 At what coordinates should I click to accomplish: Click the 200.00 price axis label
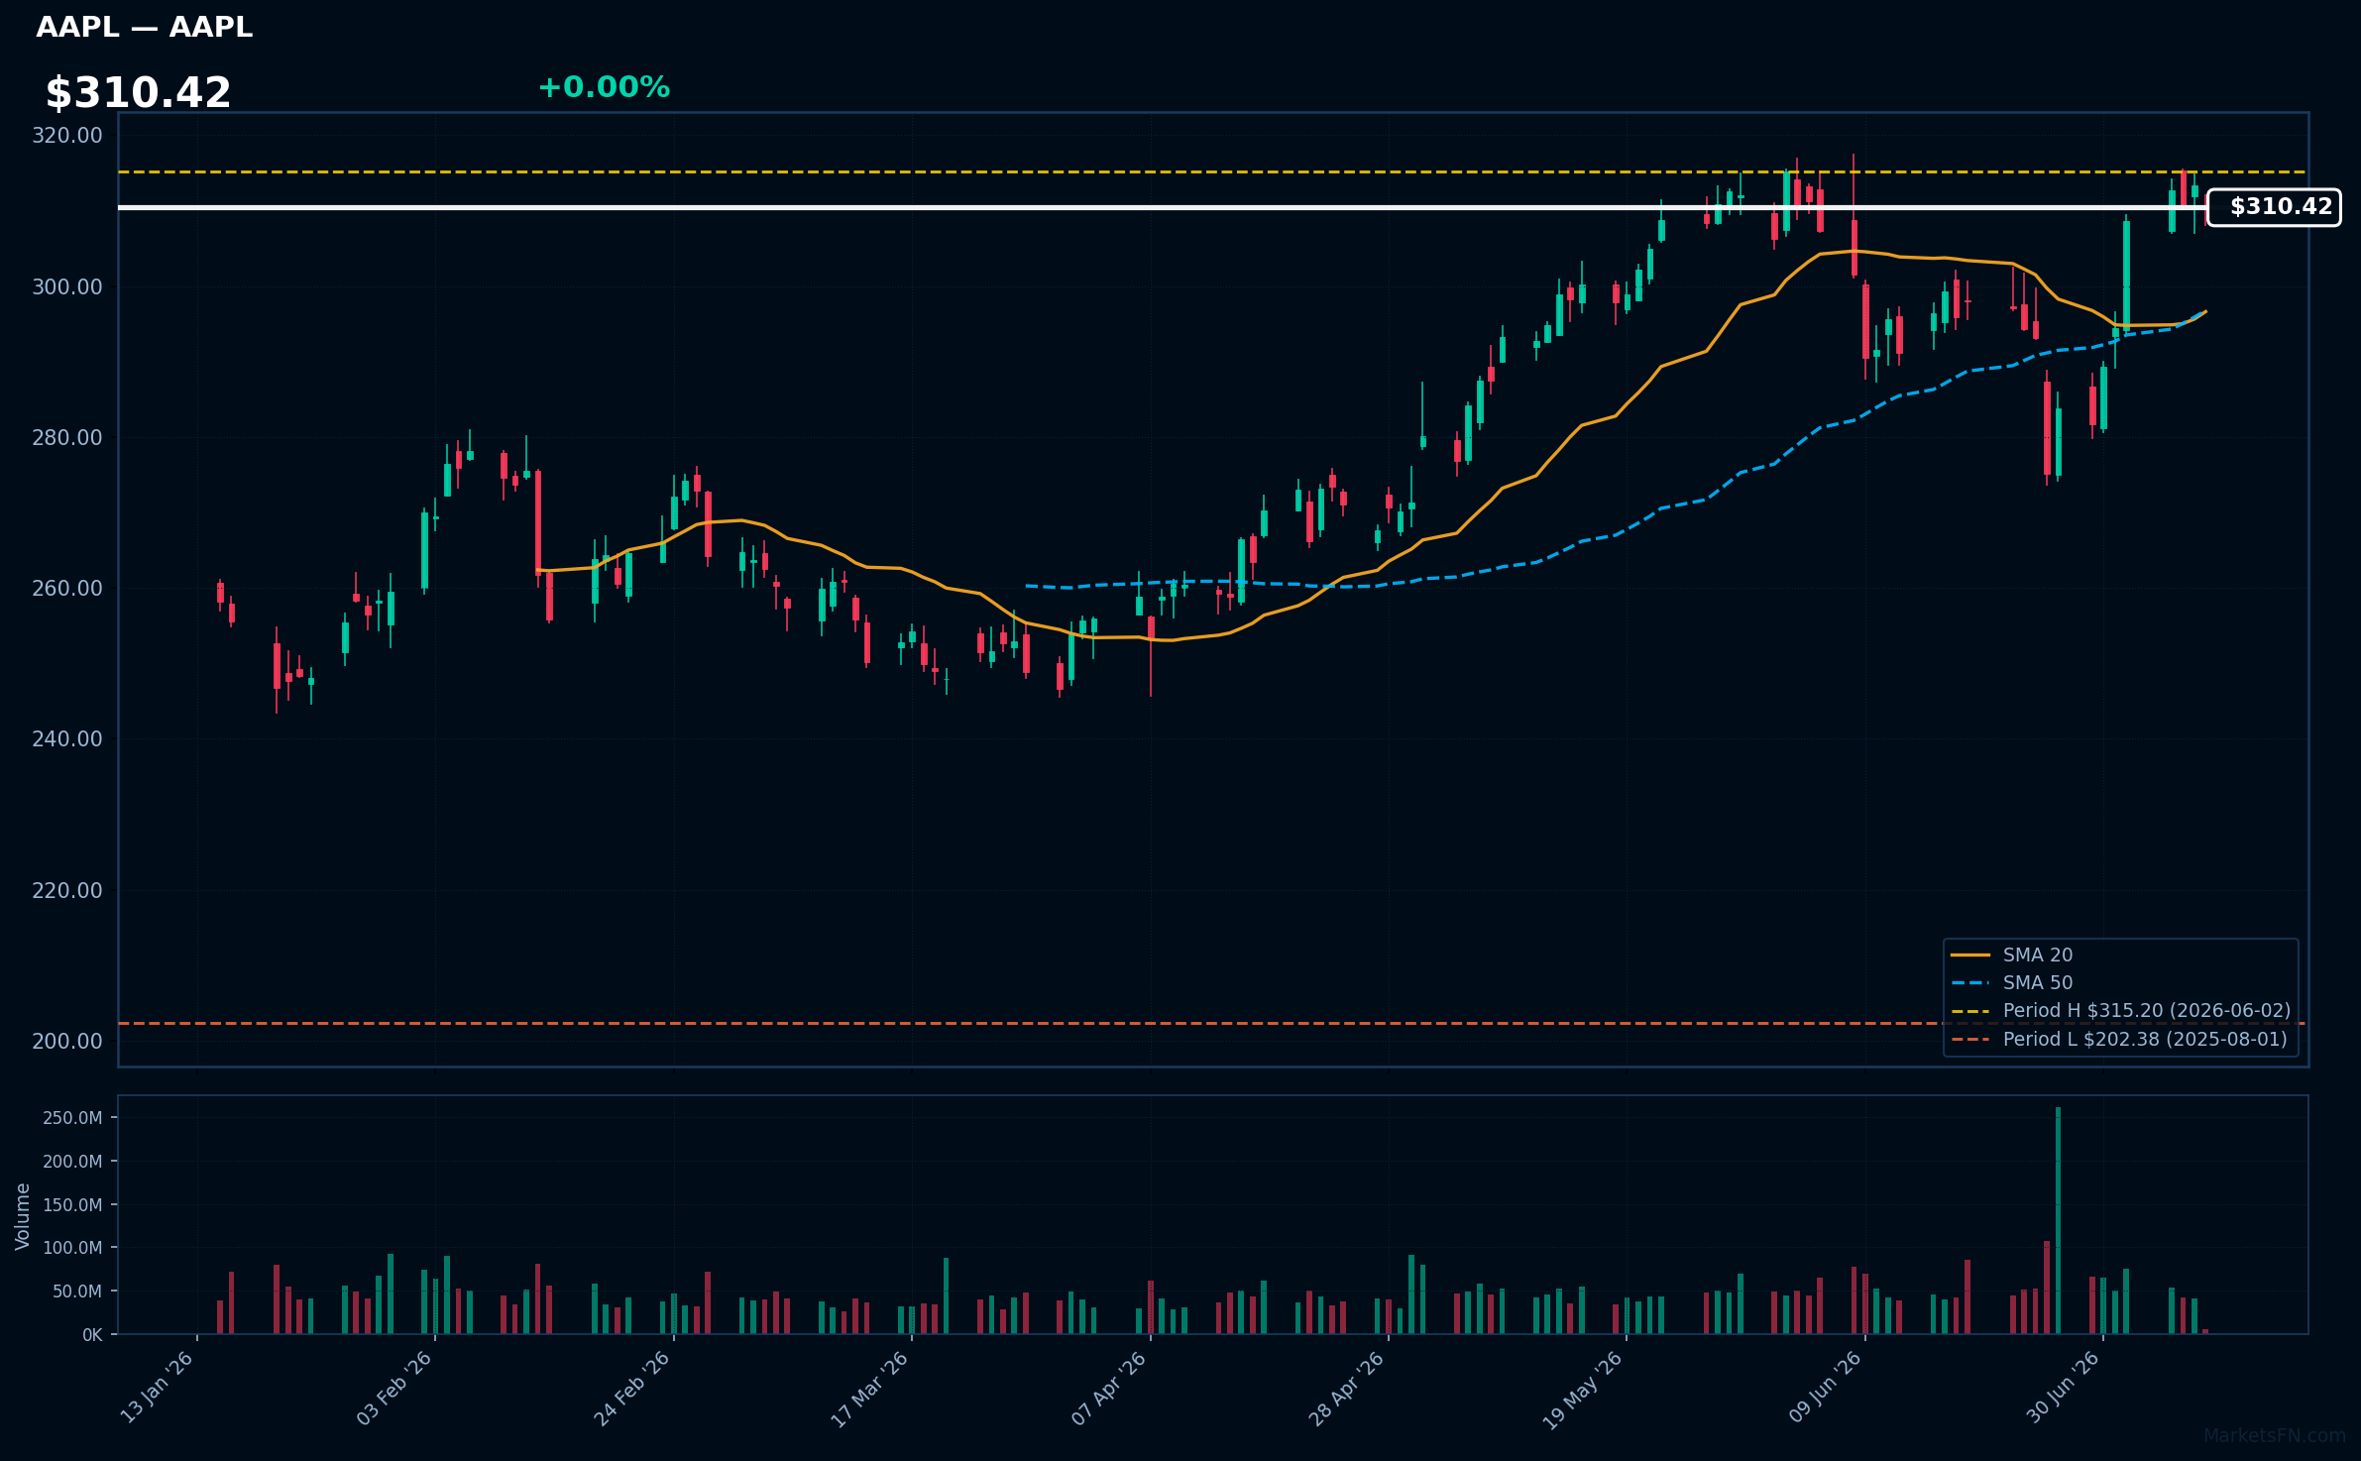coord(67,1042)
